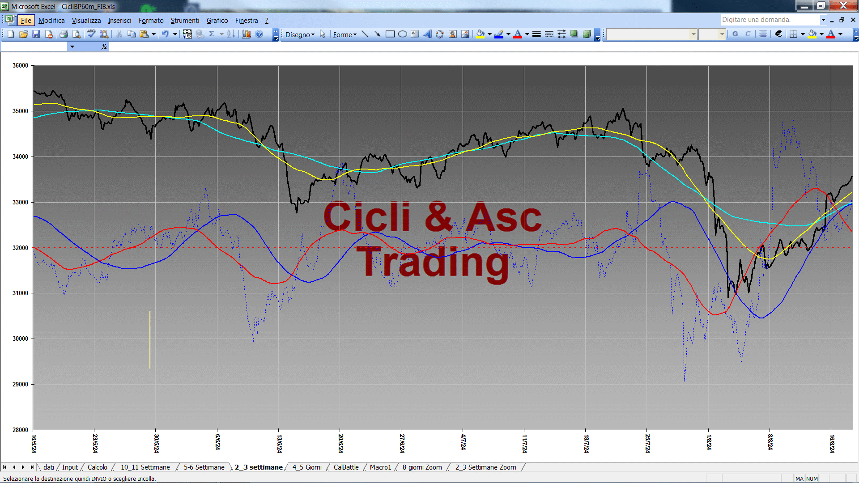The image size is (859, 483).
Task: Open the Disegno dropdown menu
Action: point(300,34)
